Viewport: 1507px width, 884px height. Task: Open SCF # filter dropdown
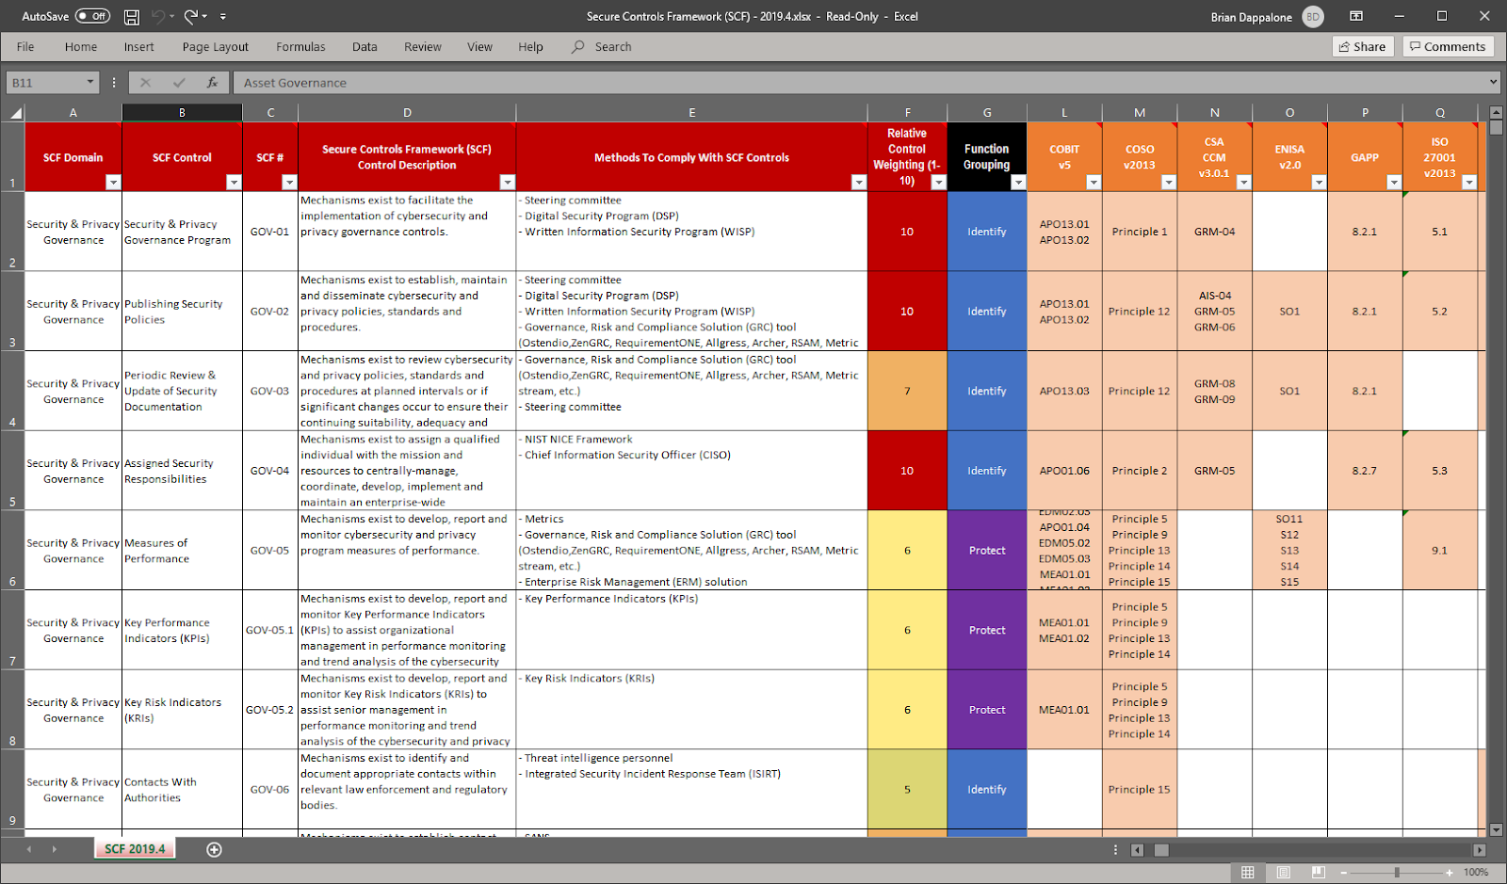click(x=289, y=183)
